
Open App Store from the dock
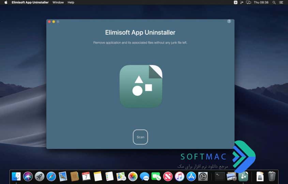(191, 177)
